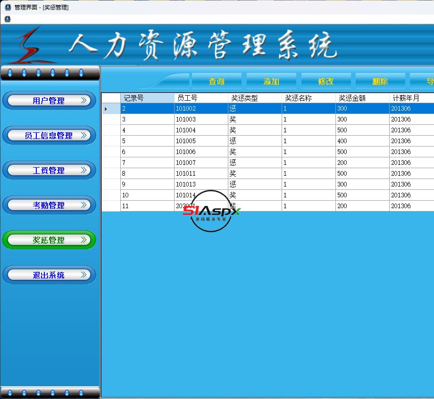The height and width of the screenshot is (399, 434).
Task: Switch to 考勤管理
Action: pyautogui.click(x=49, y=205)
